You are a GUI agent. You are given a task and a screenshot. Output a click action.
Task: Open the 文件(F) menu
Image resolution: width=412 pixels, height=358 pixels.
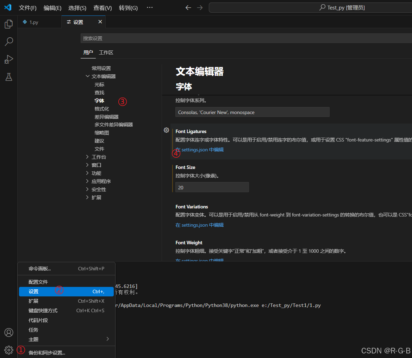tap(27, 8)
